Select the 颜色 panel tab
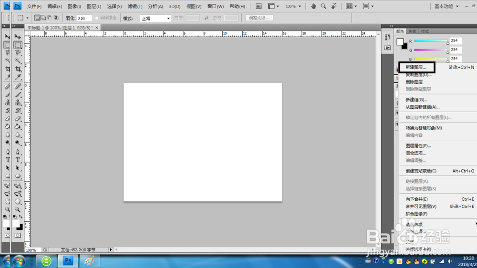The image size is (477, 268). click(x=400, y=31)
